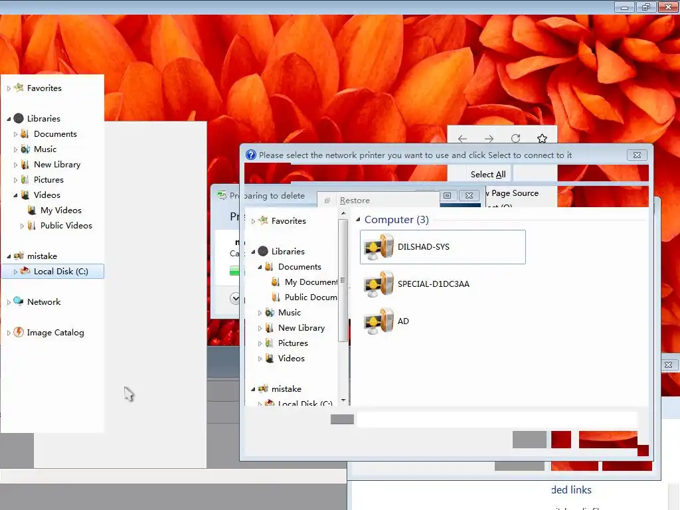Click Libraries icon in left navigation panel
Viewport: 680px width, 510px height.
(x=19, y=118)
